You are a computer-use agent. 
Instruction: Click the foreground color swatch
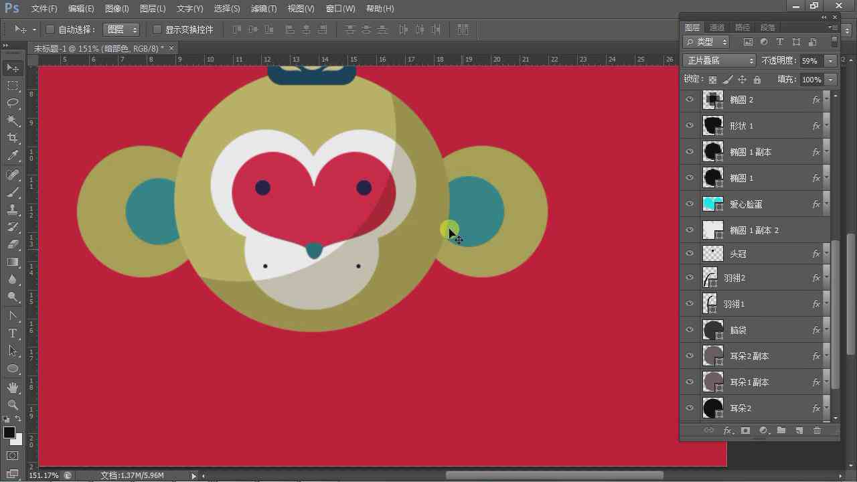point(9,432)
